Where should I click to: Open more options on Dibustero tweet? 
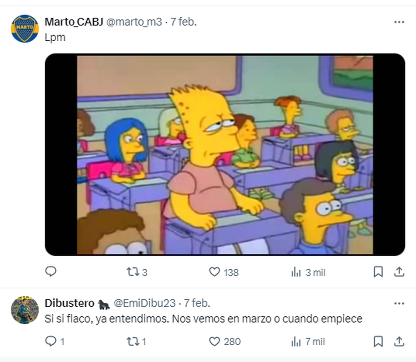click(399, 303)
